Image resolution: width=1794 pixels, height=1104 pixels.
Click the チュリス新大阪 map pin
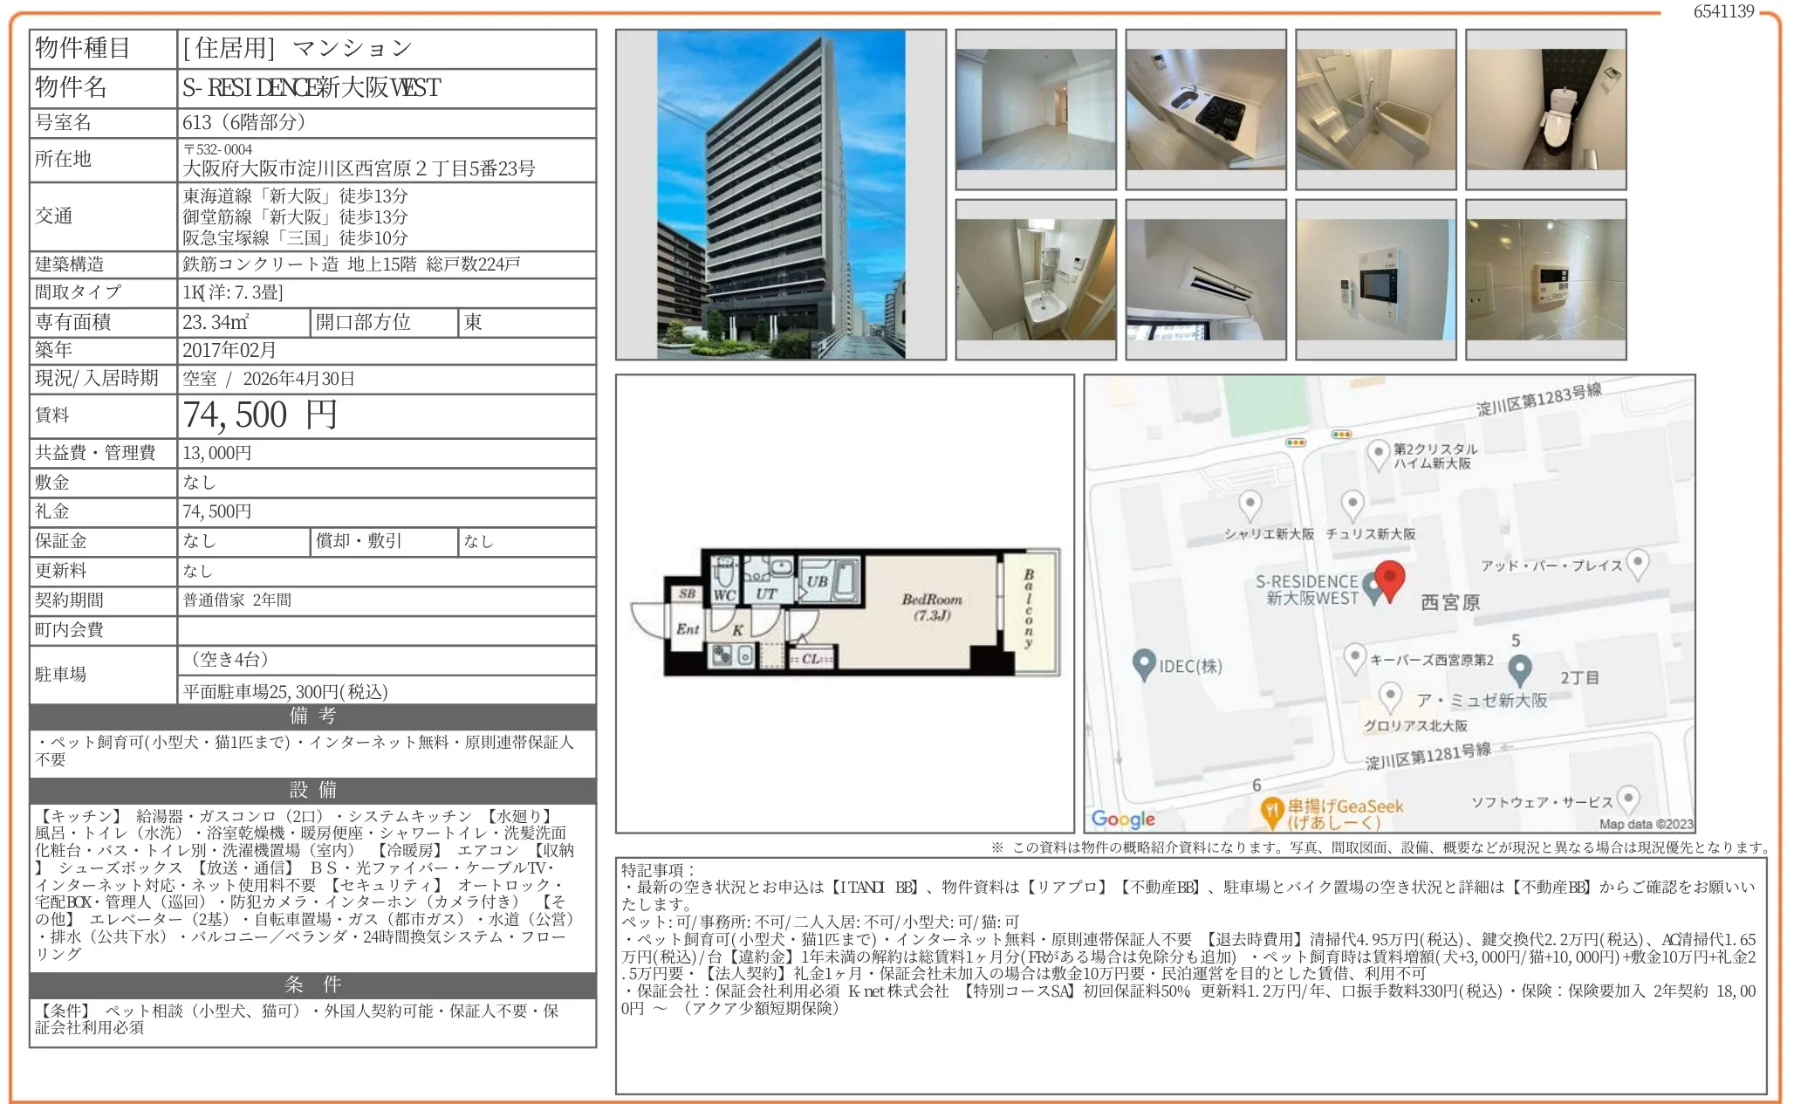pos(1353,501)
